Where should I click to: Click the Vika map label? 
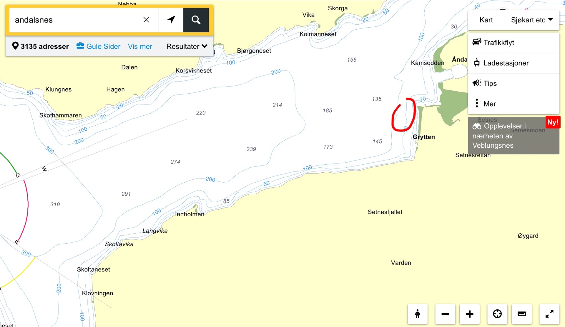pyautogui.click(x=308, y=15)
